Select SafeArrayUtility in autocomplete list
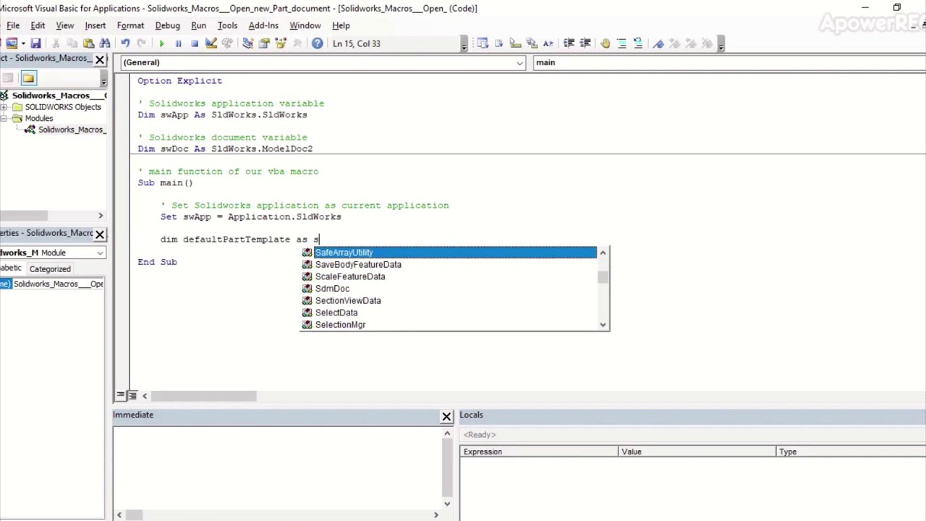 [x=449, y=253]
